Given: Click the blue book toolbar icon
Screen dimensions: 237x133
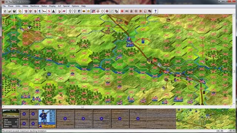Looking at the screenshot, I should [x=79, y=11].
